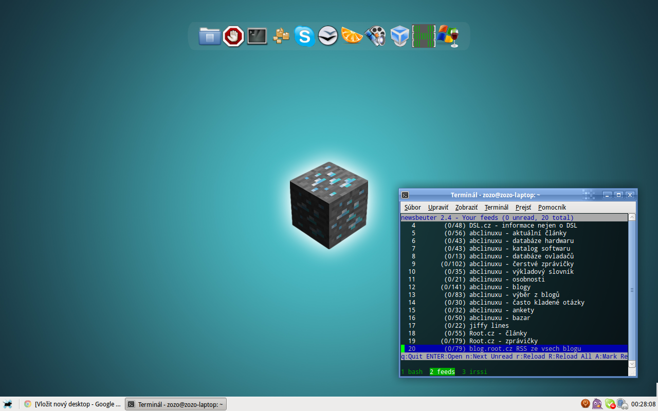Click the package boxes icon in dock

coord(281,36)
